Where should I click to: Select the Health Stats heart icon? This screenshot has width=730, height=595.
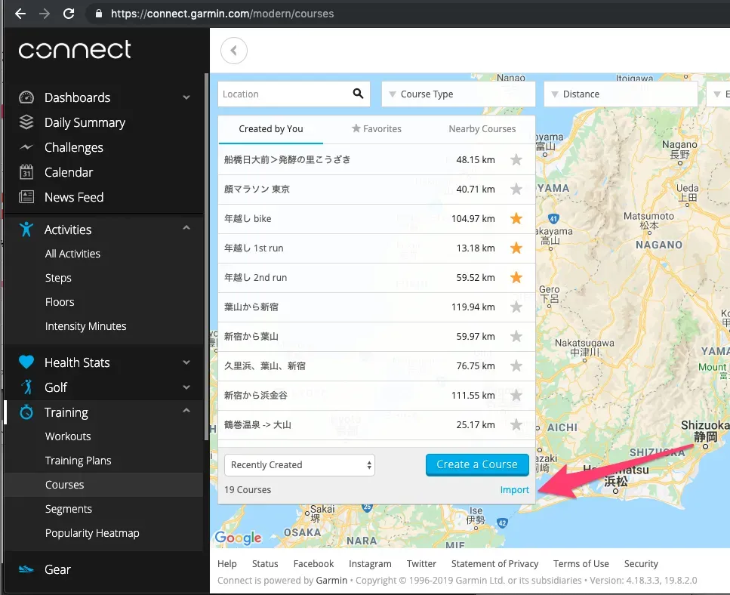point(25,362)
